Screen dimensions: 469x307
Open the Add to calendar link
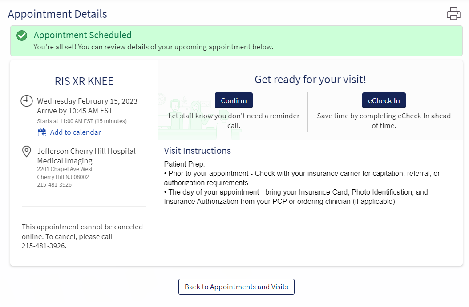[75, 132]
